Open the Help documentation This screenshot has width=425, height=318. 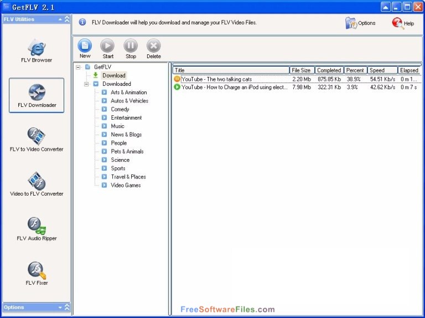coord(403,23)
